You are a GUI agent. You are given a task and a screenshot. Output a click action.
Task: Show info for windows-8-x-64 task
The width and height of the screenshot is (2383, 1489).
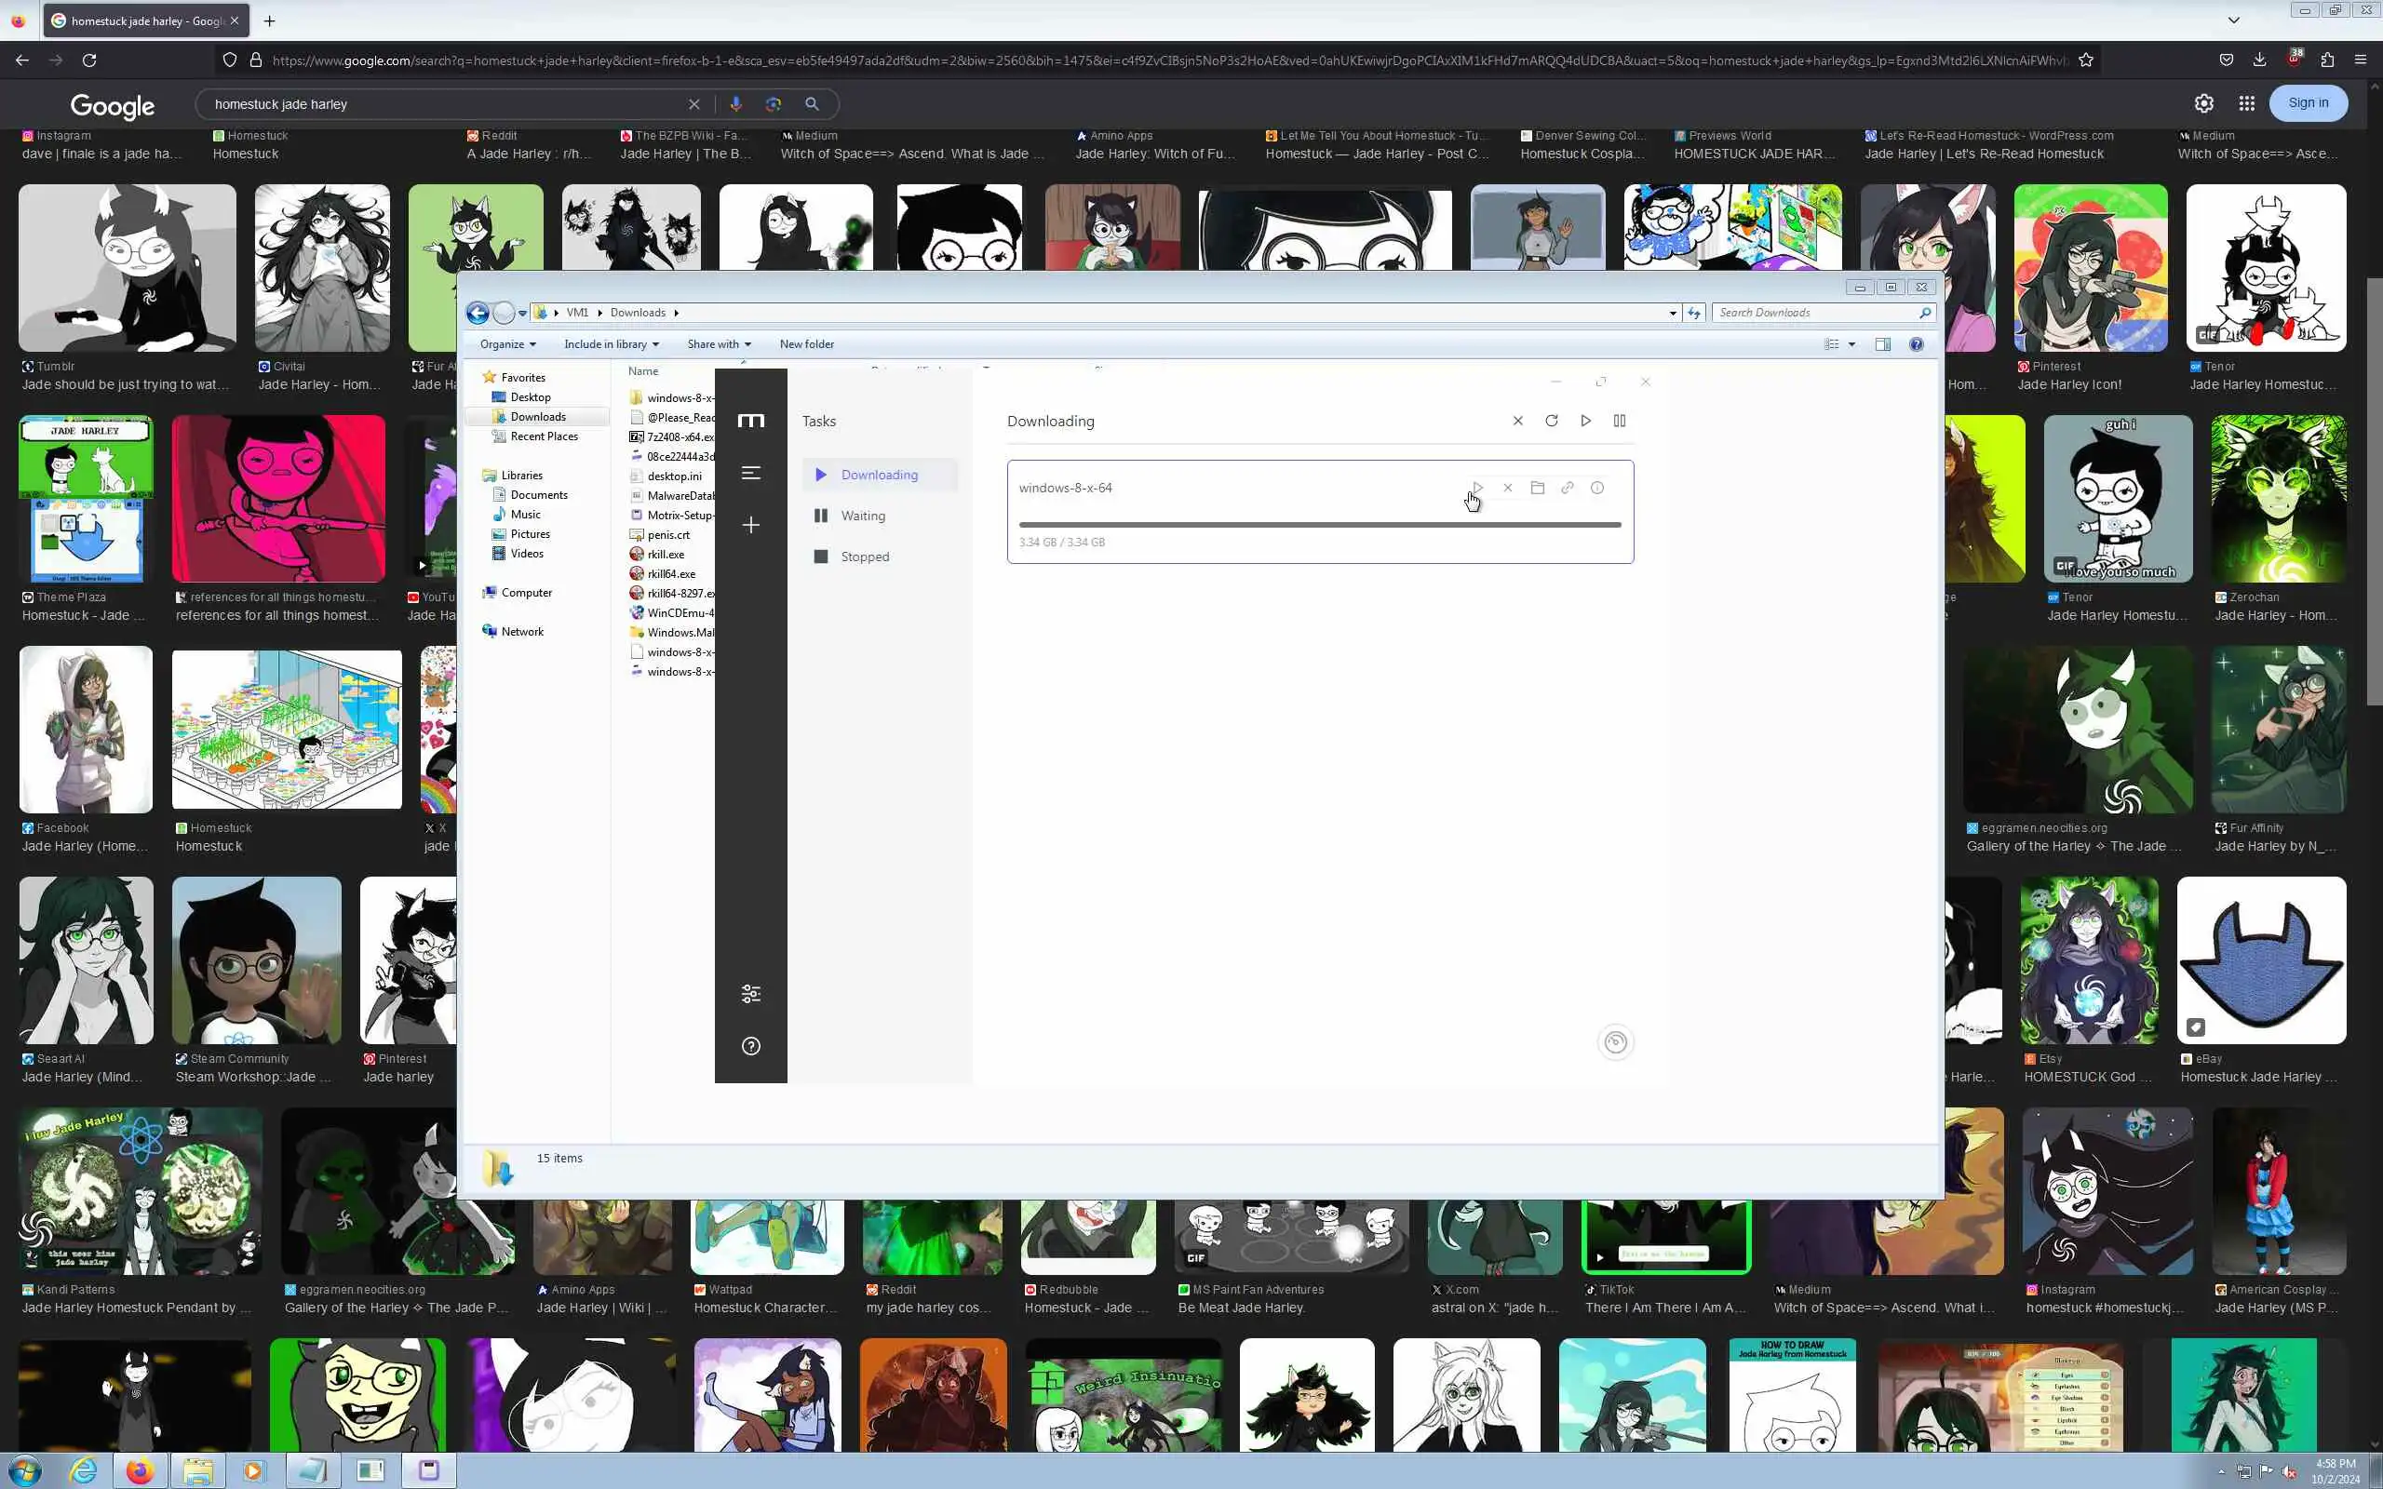(1597, 488)
